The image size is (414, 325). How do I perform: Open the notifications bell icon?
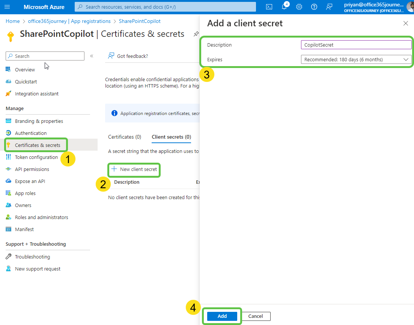click(284, 7)
